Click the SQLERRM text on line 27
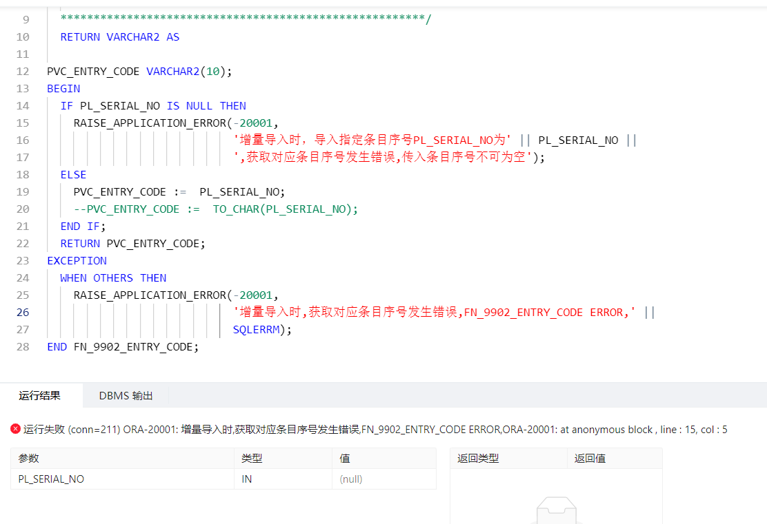 pyautogui.click(x=257, y=330)
